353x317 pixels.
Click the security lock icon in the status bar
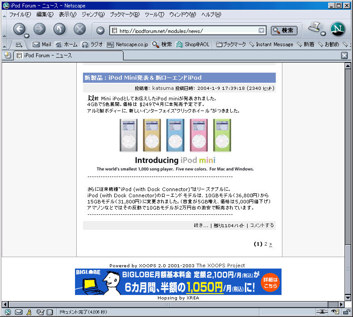point(346,312)
